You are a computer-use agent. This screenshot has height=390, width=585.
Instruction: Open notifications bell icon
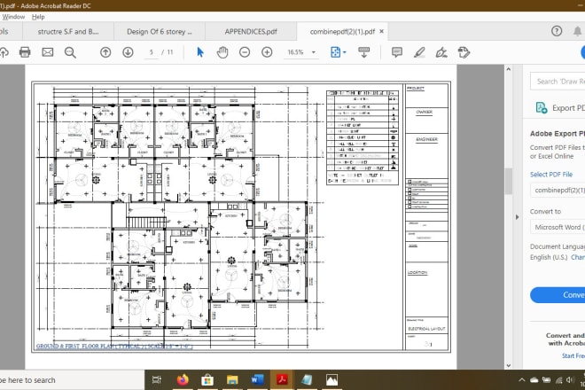pyautogui.click(x=578, y=31)
